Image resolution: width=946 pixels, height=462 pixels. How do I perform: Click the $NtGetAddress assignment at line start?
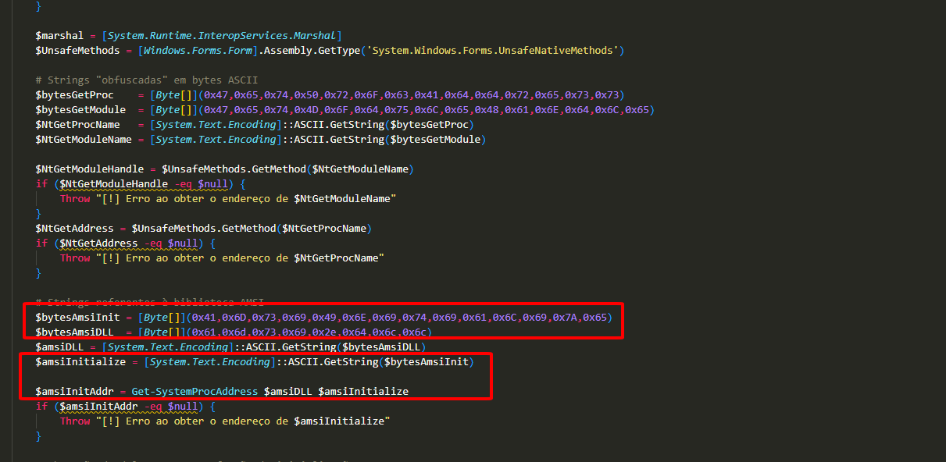[x=74, y=229]
